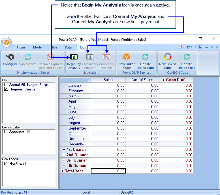220x195 pixels.
Task: Expand the Total Year row
Action: click(62, 171)
